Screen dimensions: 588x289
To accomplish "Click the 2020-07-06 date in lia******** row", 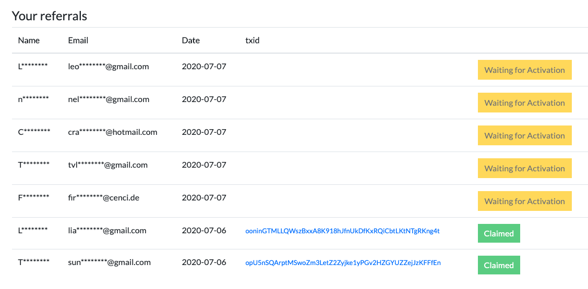I will tap(204, 231).
